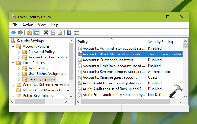The height and width of the screenshot is (124, 197).
Task: Open the View menu
Action: coord(42,25)
